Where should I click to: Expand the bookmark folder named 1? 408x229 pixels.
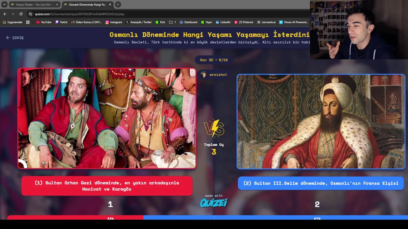(172, 22)
